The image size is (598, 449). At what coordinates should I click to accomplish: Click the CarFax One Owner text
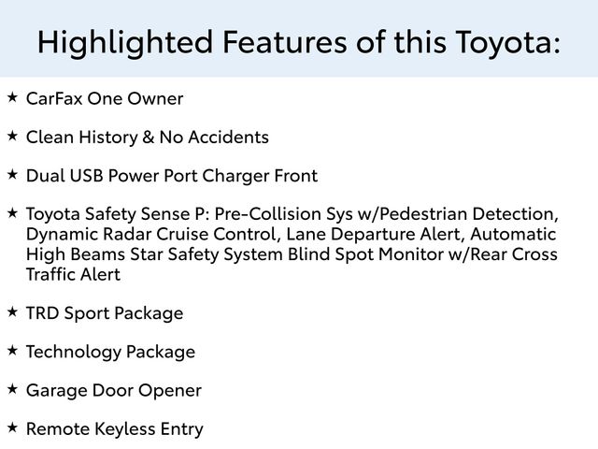105,98
